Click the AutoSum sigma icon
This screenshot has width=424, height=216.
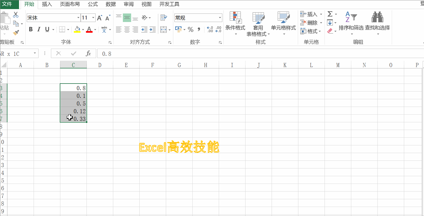pyautogui.click(x=330, y=14)
